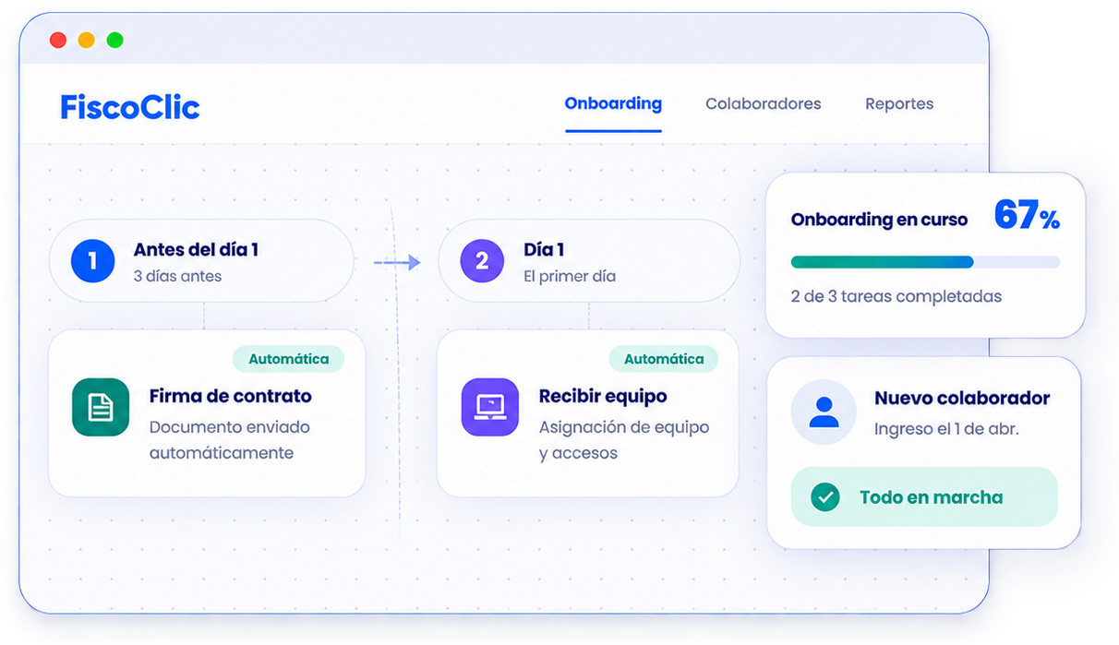Switch to the Colaboradores tab
The image size is (1119, 645).
click(x=763, y=104)
